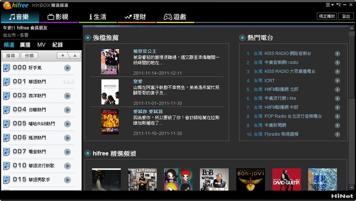
Task: Open B.o.B Nothin' On You album
Action: click(x=214, y=179)
